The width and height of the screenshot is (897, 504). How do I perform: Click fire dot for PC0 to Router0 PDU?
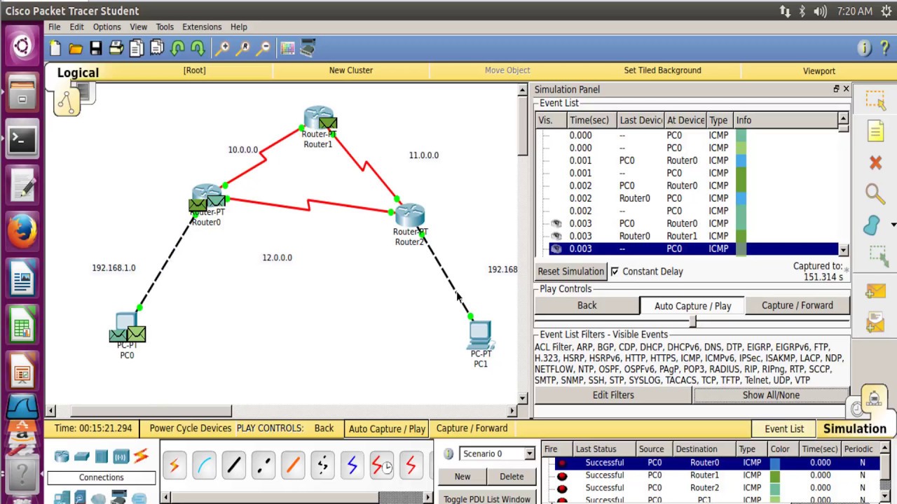(561, 463)
